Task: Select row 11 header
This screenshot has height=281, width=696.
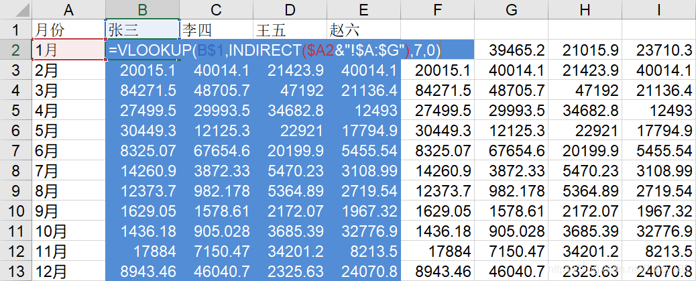Action: click(16, 231)
